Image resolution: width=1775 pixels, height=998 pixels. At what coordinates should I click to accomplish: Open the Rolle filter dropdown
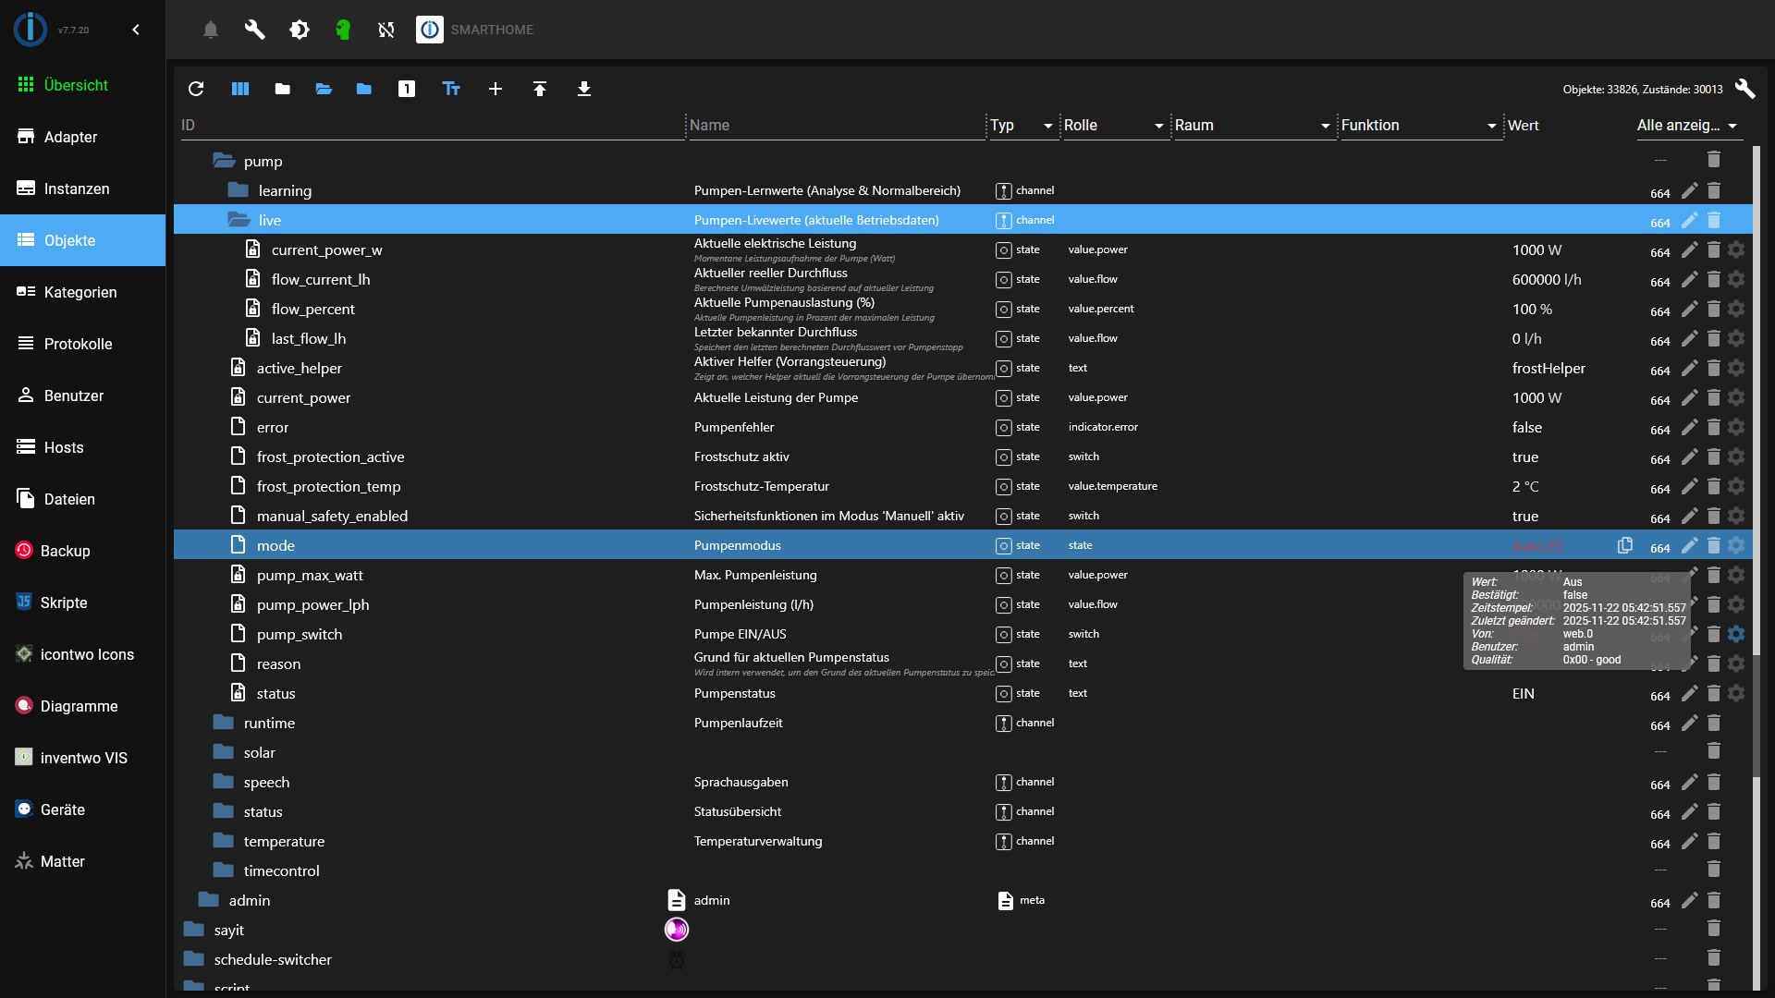point(1157,126)
